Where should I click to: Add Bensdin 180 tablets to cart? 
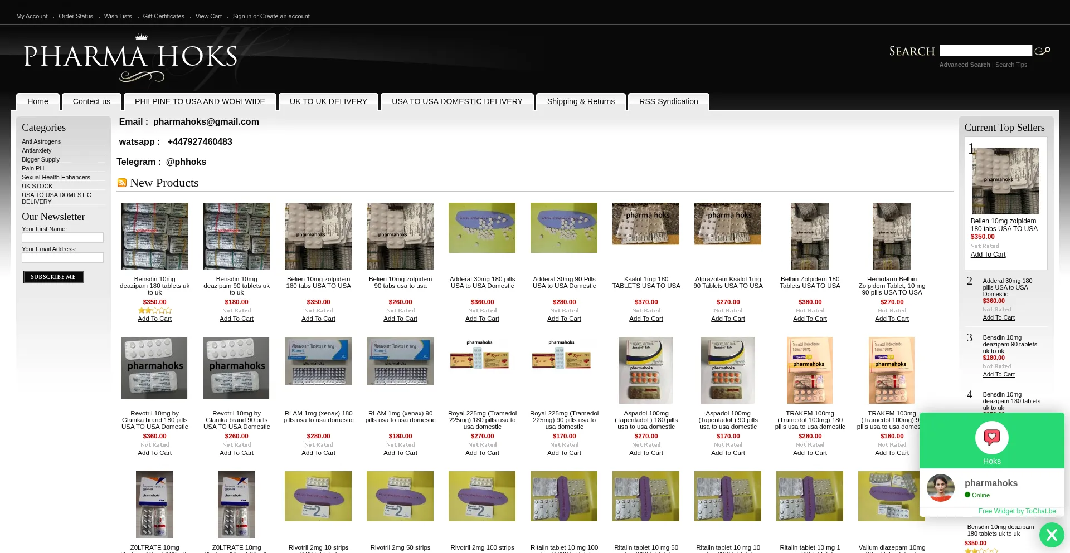154,319
